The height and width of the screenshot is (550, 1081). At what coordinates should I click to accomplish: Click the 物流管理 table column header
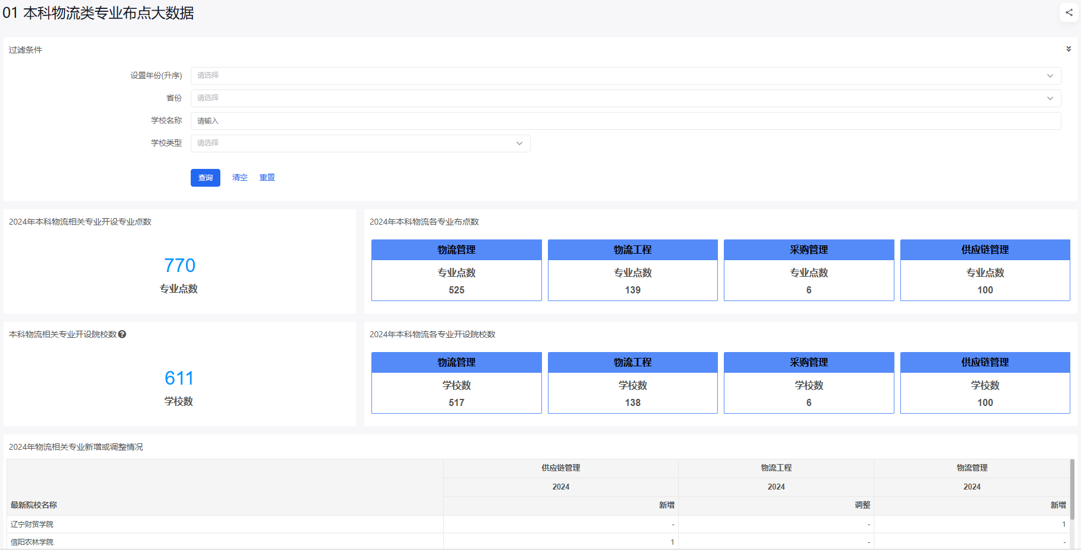click(x=972, y=468)
